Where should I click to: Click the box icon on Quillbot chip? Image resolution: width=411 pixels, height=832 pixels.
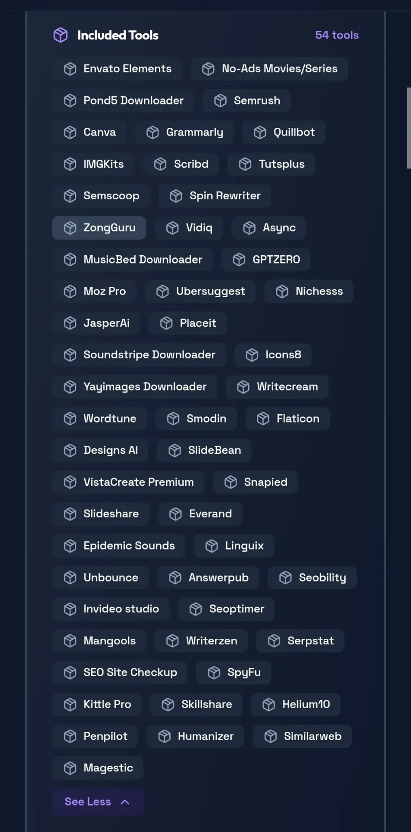click(260, 133)
